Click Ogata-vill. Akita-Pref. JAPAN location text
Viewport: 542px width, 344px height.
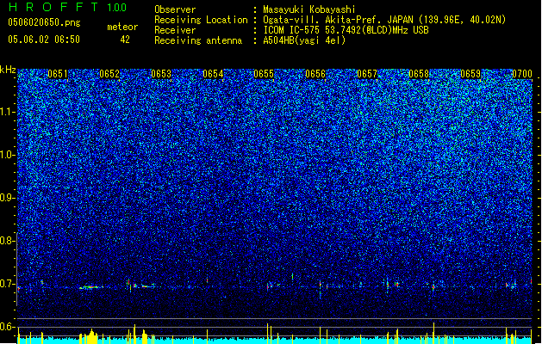coord(384,20)
